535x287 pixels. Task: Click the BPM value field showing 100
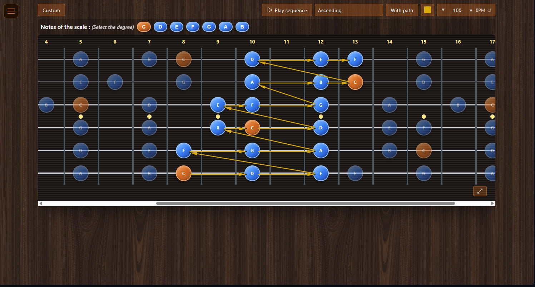tap(457, 10)
